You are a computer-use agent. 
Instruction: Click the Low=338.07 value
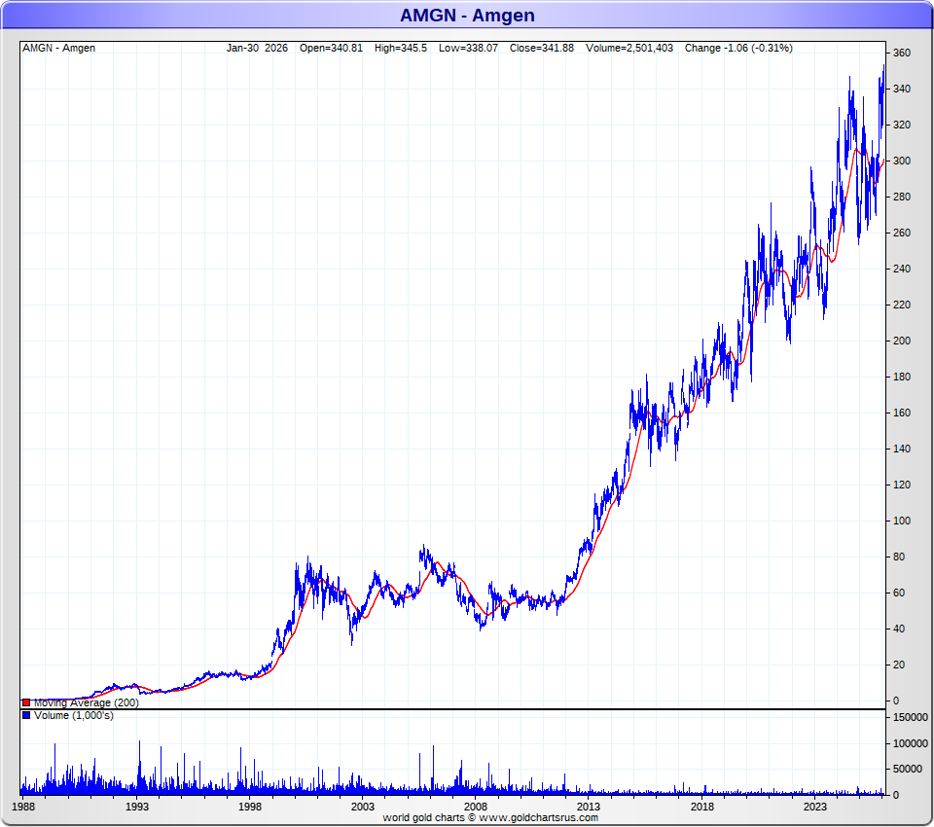pyautogui.click(x=469, y=48)
